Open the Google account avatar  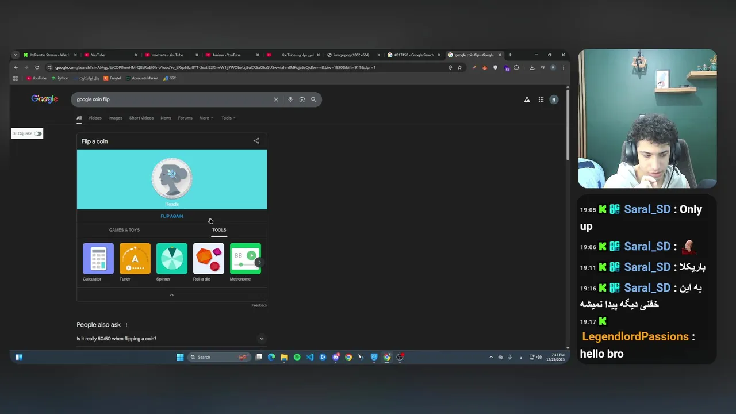coord(554,99)
